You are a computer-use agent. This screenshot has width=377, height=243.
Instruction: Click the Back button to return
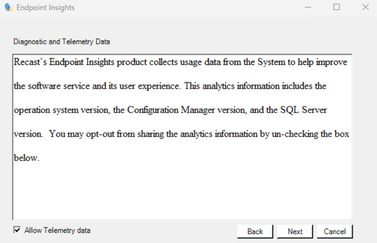[255, 231]
